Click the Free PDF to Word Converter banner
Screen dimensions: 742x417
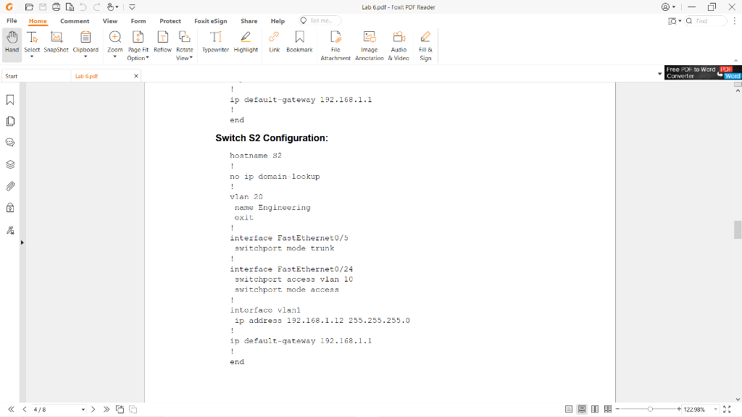coord(701,72)
